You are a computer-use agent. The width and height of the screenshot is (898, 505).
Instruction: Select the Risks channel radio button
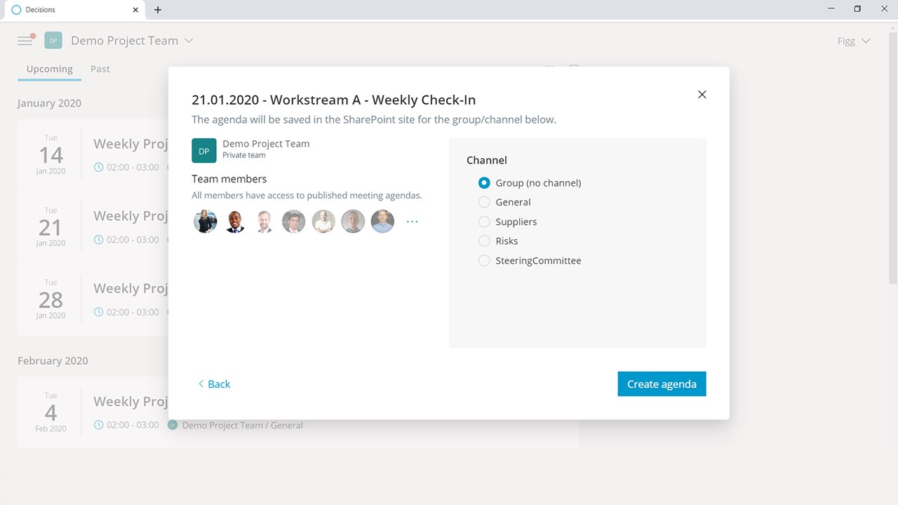coord(484,241)
